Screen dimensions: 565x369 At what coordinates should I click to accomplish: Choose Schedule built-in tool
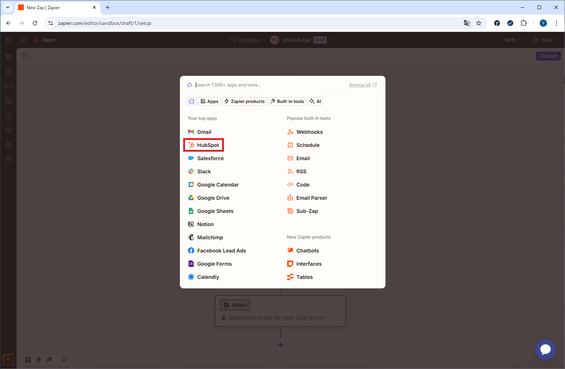pyautogui.click(x=303, y=145)
